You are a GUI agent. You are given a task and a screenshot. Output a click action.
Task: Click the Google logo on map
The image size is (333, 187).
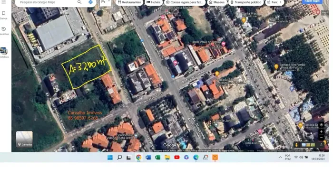[170, 145]
